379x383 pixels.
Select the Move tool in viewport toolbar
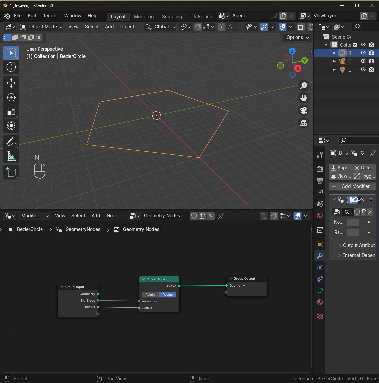[11, 83]
